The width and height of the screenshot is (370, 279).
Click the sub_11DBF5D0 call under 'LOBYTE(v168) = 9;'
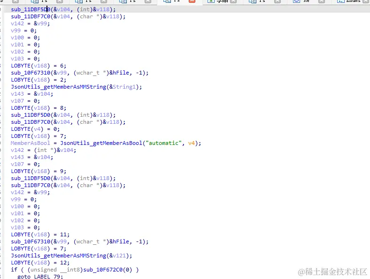coord(31,178)
